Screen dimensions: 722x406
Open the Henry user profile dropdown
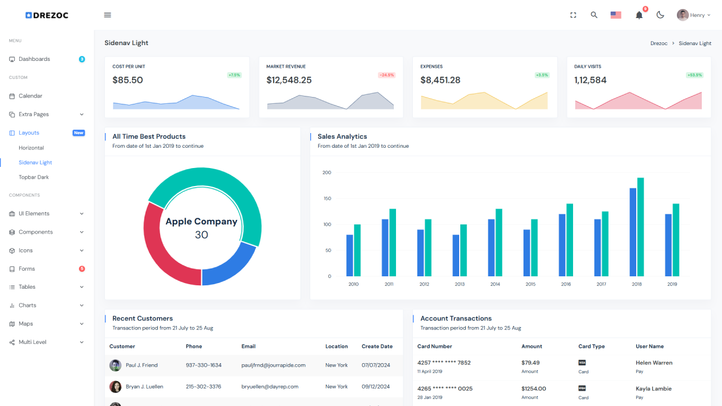click(693, 15)
